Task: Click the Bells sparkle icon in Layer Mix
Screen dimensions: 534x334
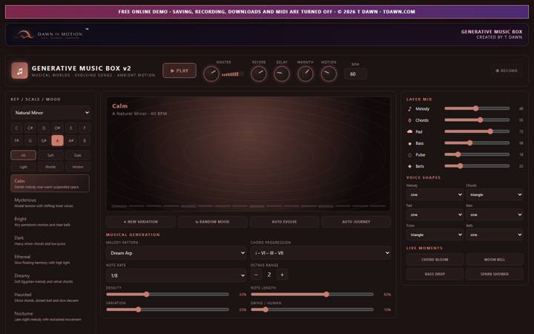Action: [409, 166]
